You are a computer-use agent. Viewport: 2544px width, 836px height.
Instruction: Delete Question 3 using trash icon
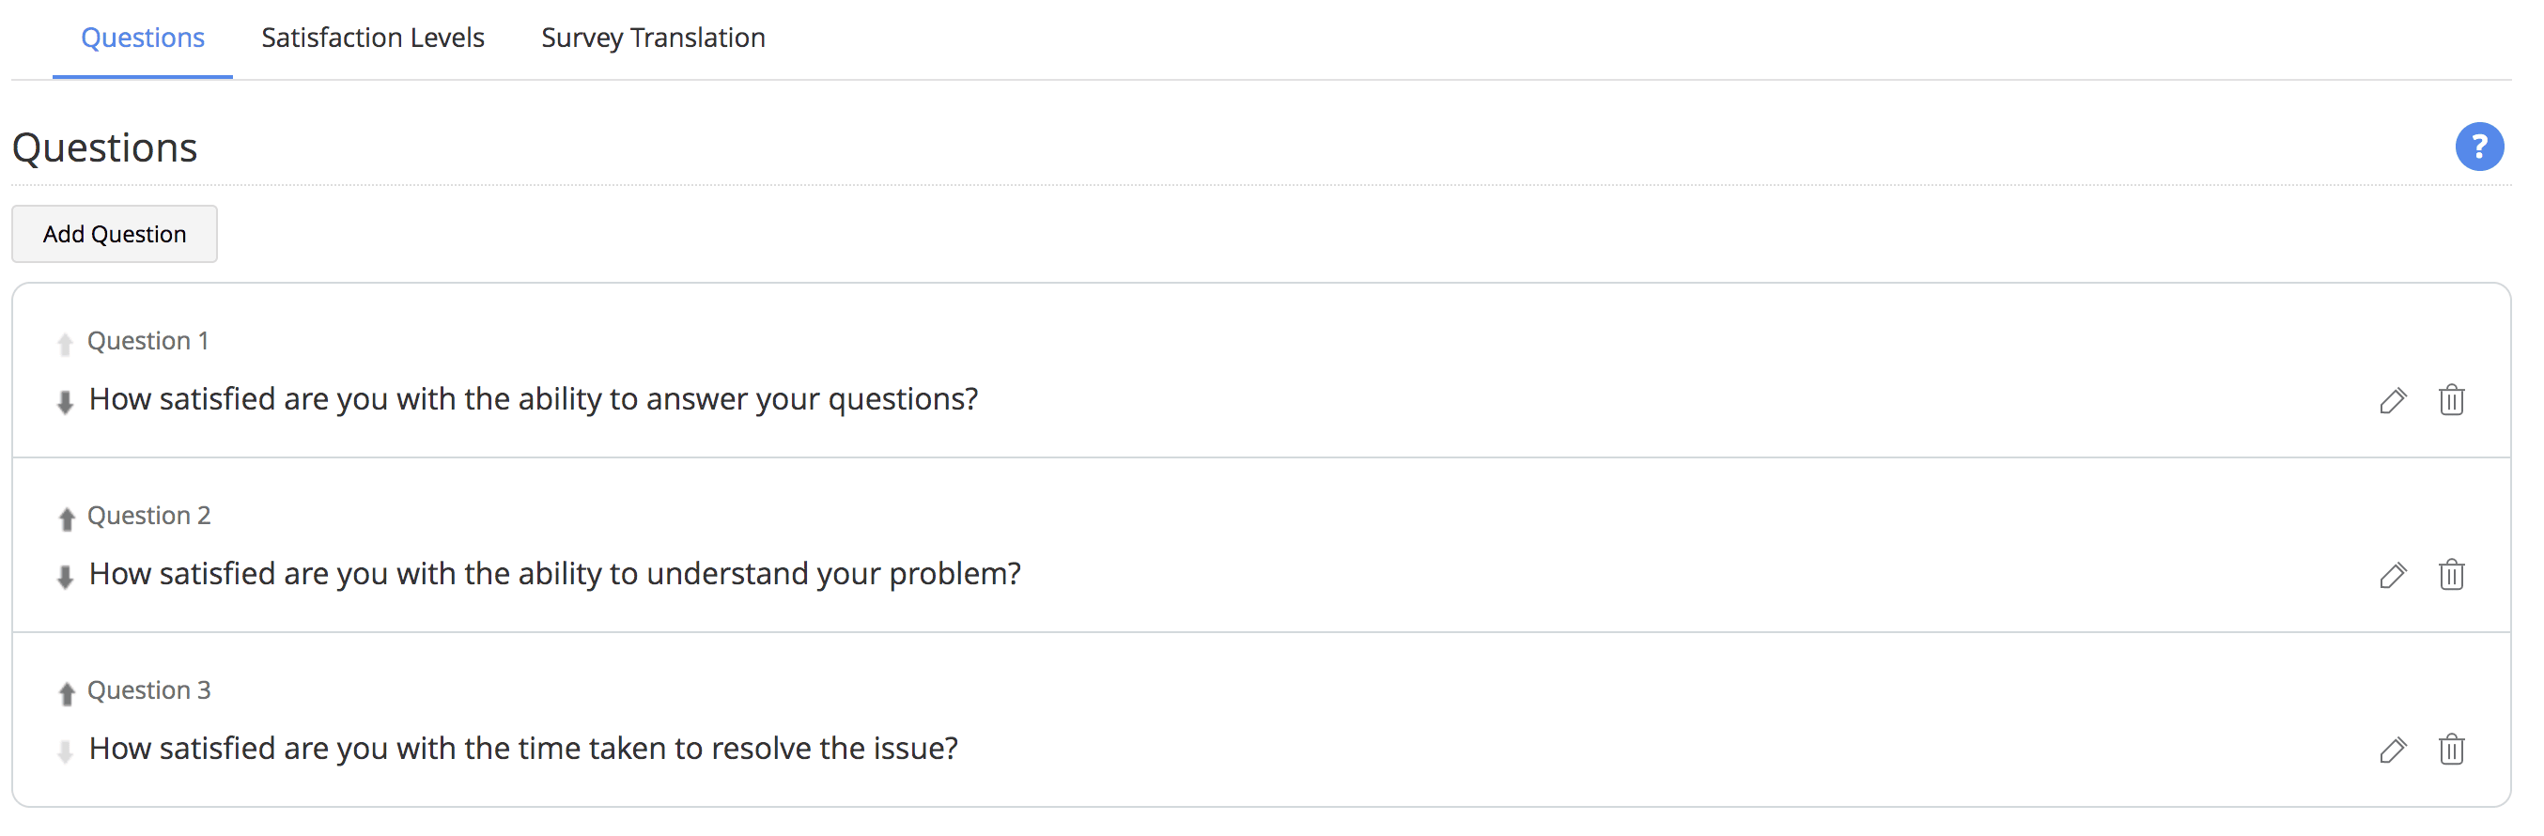pos(2450,751)
